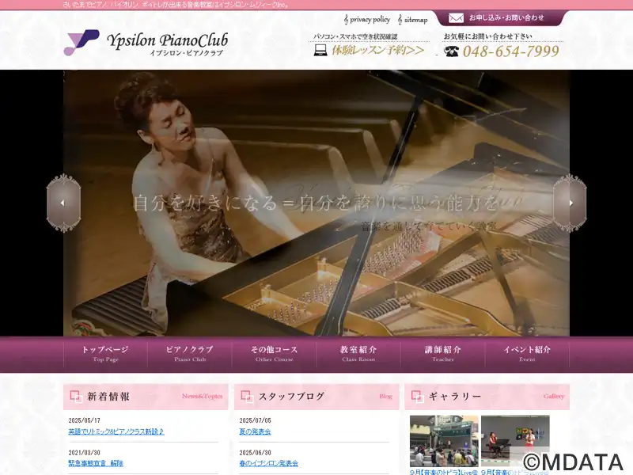Click news date 2025/05/17
Viewport: 633px width, 475px height.
click(85, 420)
